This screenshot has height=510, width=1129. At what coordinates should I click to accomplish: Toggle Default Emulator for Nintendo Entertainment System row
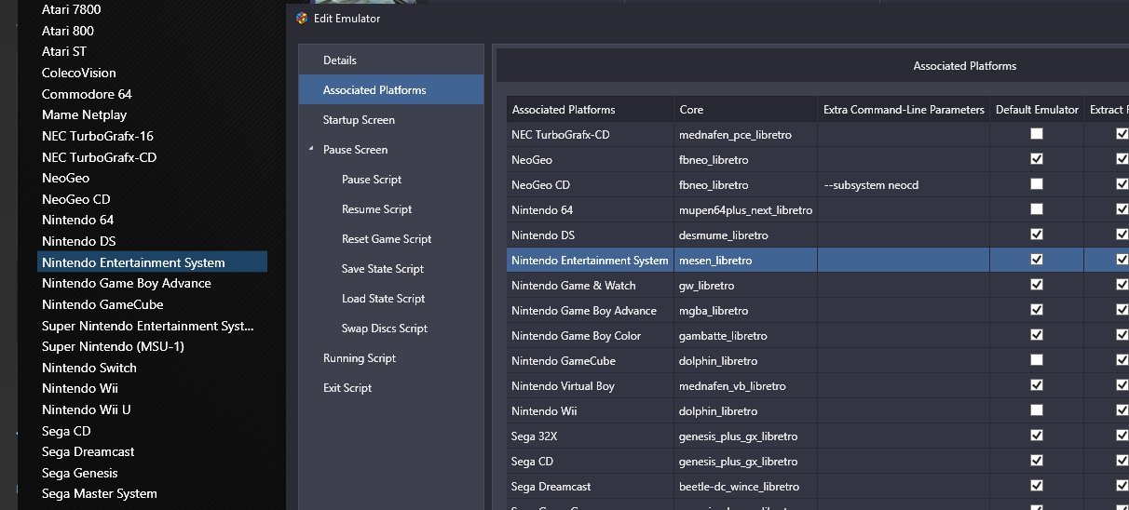[x=1037, y=260]
